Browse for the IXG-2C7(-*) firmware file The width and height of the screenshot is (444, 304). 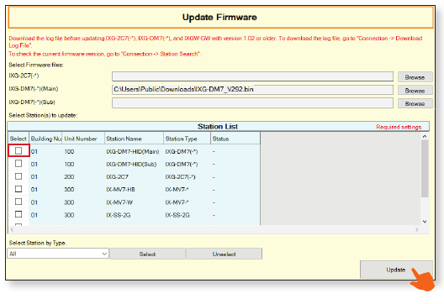coord(415,77)
